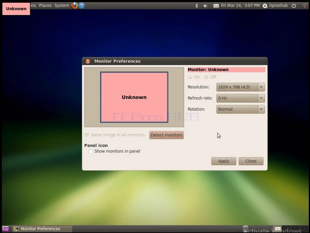Viewport: 310px width, 233px height.
Task: Click the volume speaker icon
Action: pos(205,6)
